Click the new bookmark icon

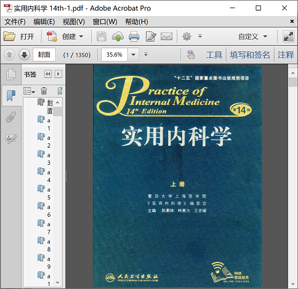click(60, 91)
